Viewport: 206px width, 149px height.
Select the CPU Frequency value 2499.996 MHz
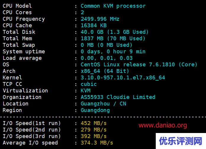[100, 19]
